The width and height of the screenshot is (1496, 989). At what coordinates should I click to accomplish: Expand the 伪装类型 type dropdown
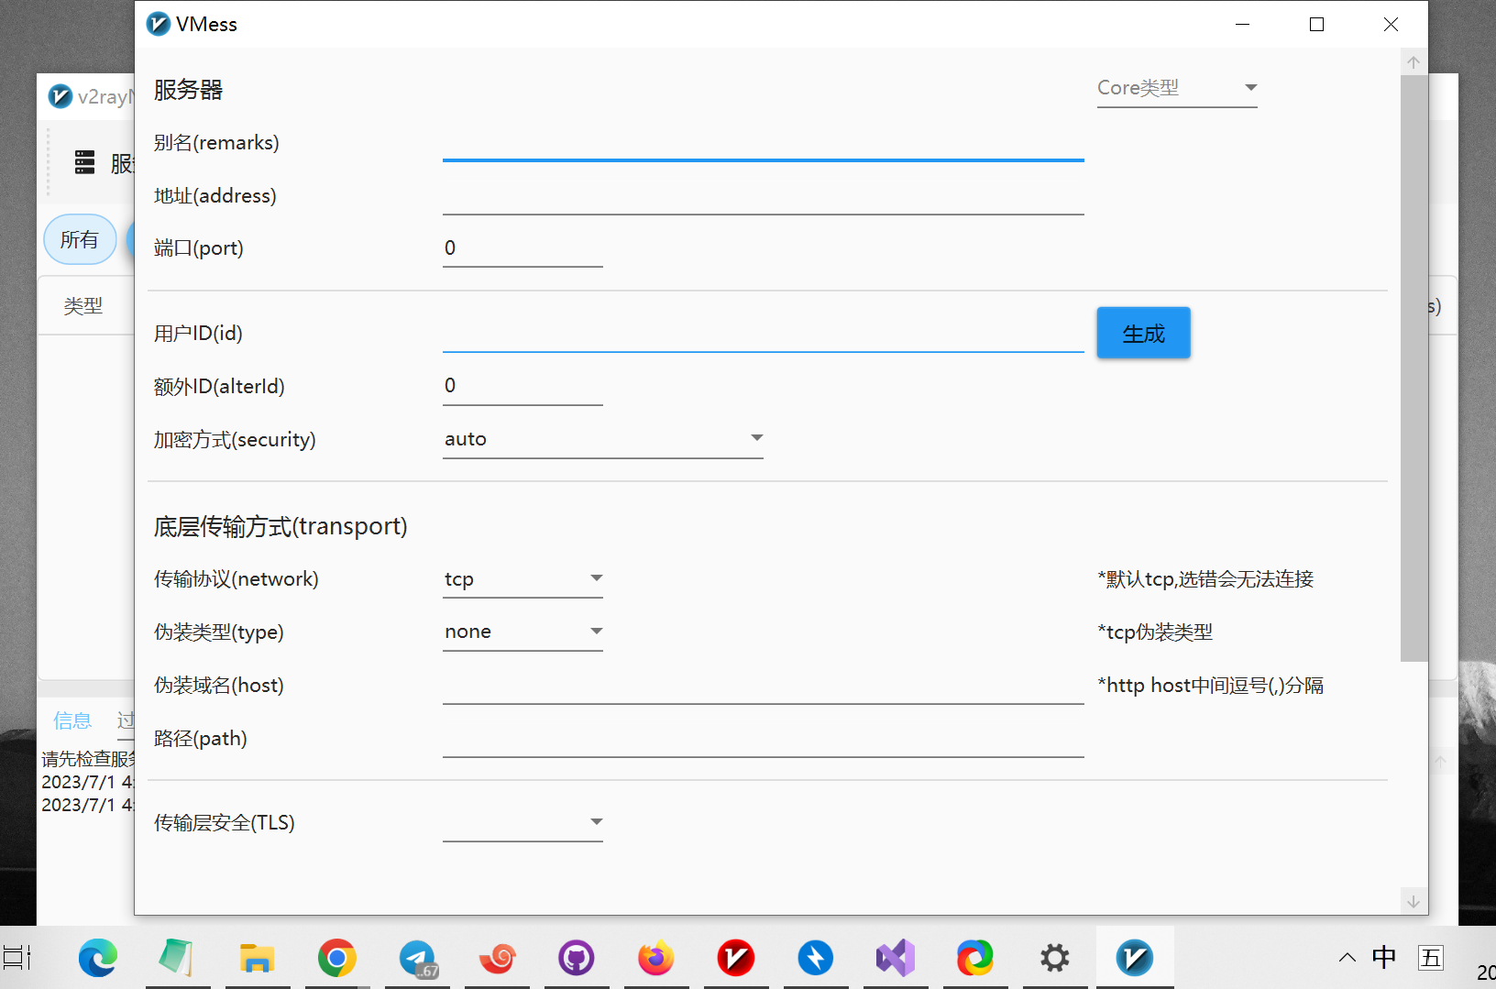coord(522,632)
